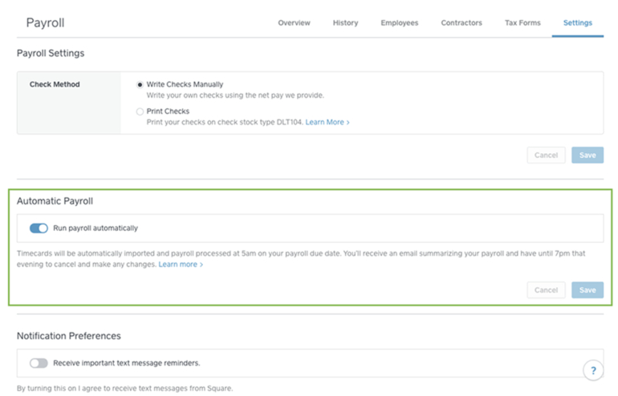Image resolution: width=618 pixels, height=396 pixels.
Task: Save the Payroll Settings check method
Action: pyautogui.click(x=587, y=156)
